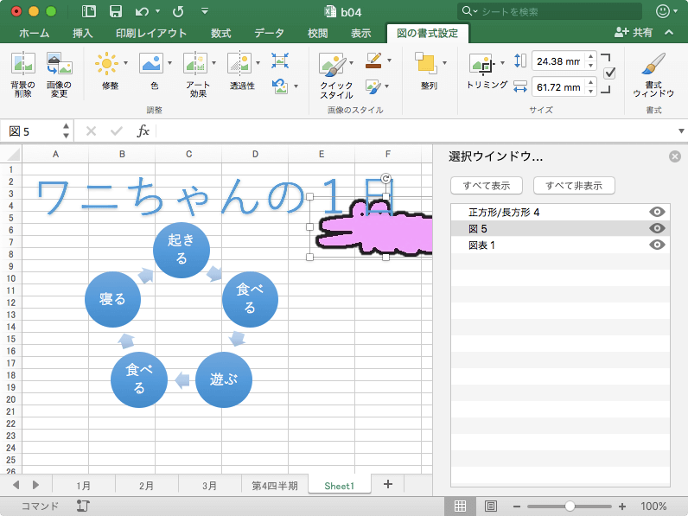The image size is (688, 516).
Task: Open the 印刷レイアウト tab
Action: coord(151,33)
